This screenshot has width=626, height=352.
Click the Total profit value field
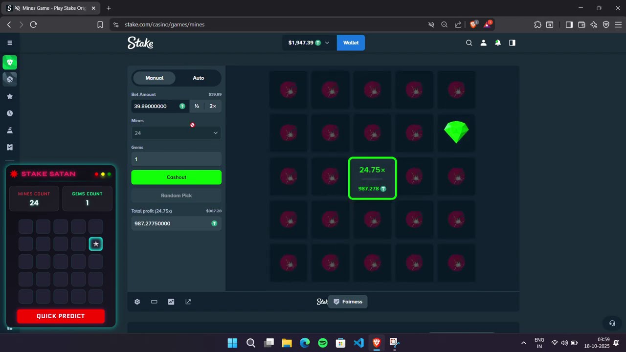click(x=176, y=223)
